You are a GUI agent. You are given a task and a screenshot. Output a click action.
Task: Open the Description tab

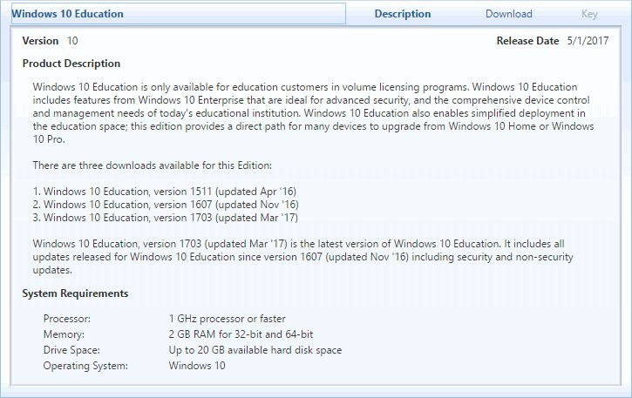(402, 14)
